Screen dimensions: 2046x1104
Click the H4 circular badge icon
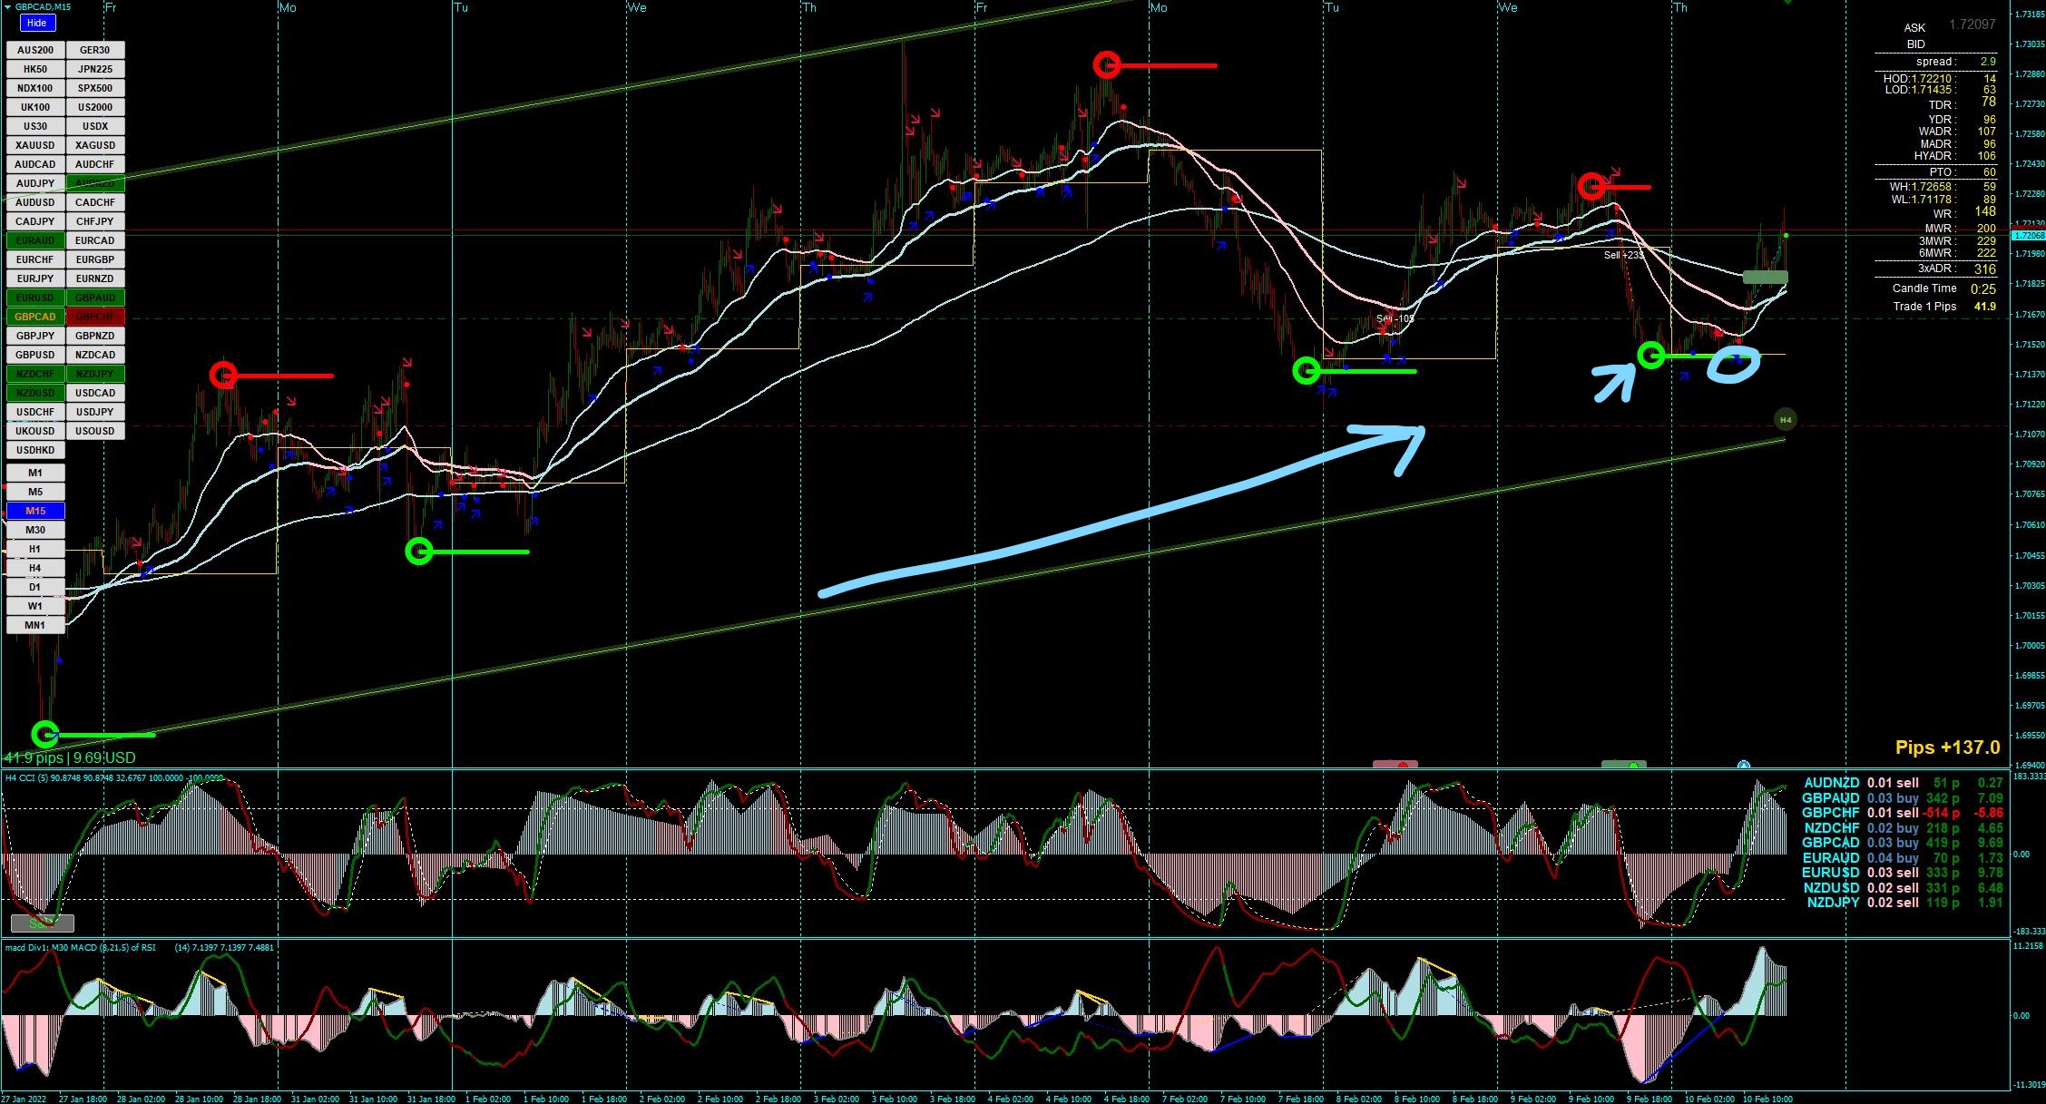coord(1785,419)
